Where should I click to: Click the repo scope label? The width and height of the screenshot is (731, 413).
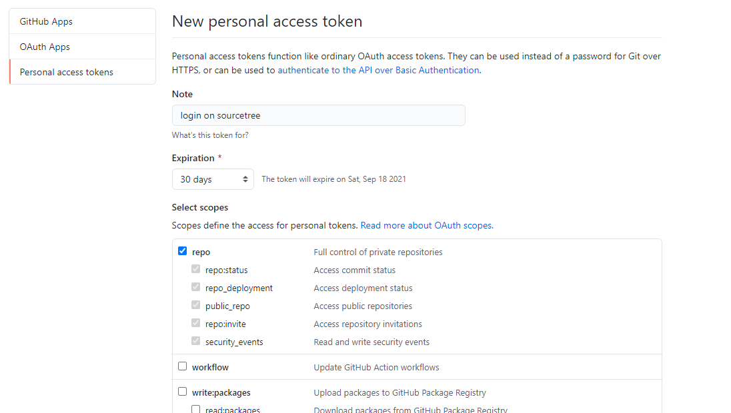pyautogui.click(x=201, y=252)
